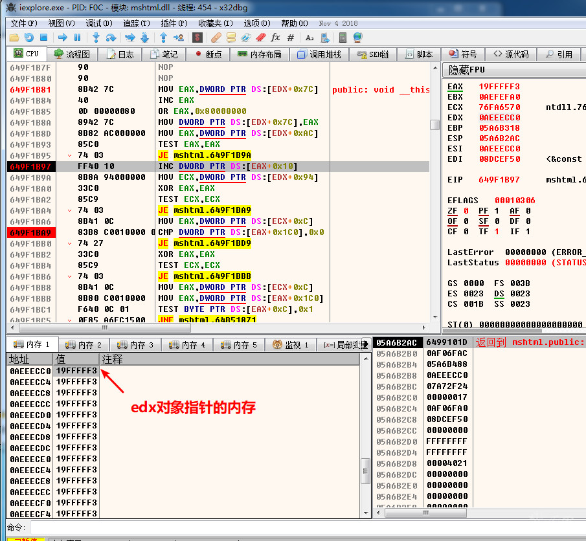Open the 监视 1 watch tab

(x=291, y=345)
